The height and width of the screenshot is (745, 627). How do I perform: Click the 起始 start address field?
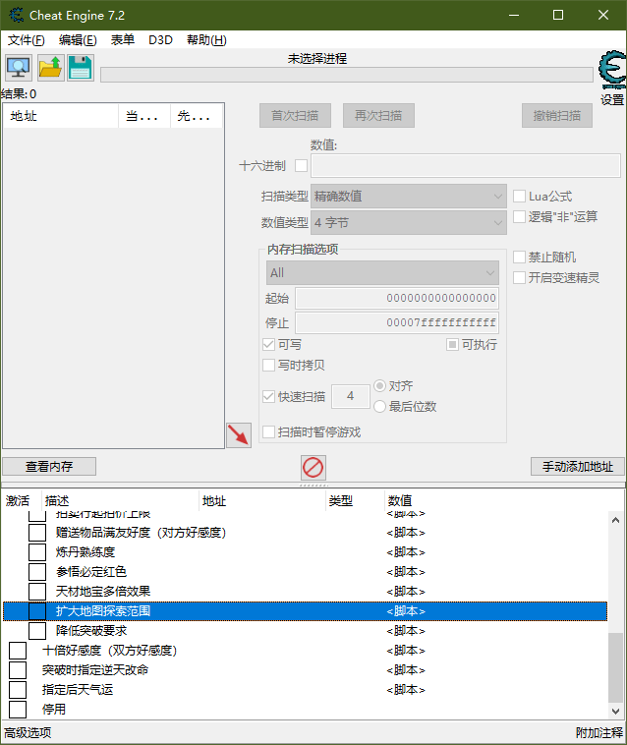click(397, 299)
